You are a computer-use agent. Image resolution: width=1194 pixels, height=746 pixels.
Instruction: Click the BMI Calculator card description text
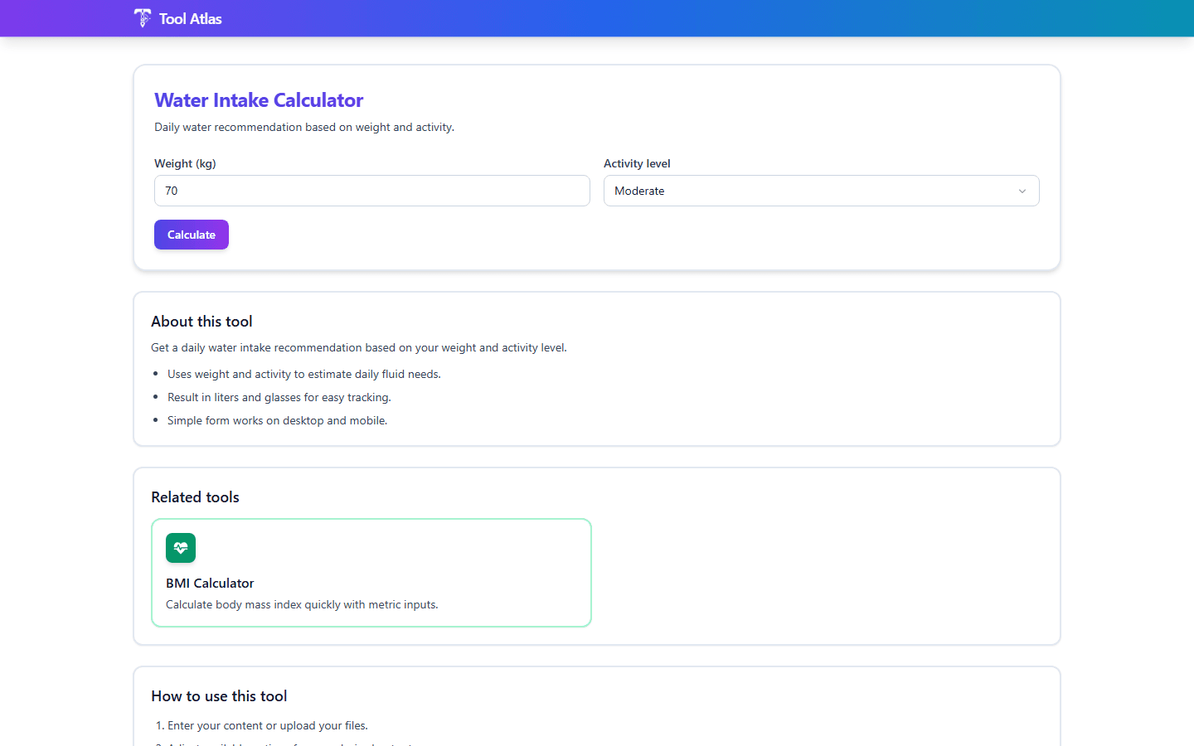[x=302, y=604]
